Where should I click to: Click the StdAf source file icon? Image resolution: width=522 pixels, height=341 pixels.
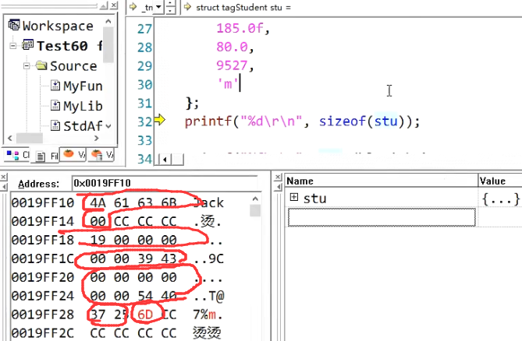[55, 125]
